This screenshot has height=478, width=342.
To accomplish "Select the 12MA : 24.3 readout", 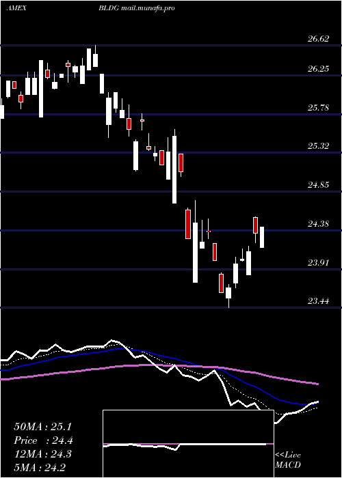I will (x=42, y=454).
